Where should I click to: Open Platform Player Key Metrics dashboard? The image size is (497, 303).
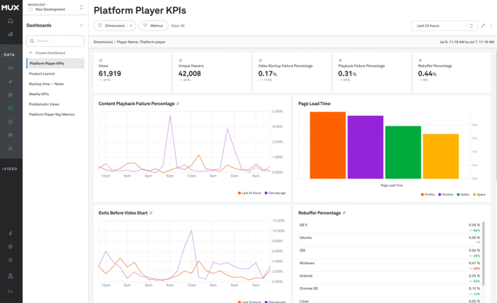[52, 114]
